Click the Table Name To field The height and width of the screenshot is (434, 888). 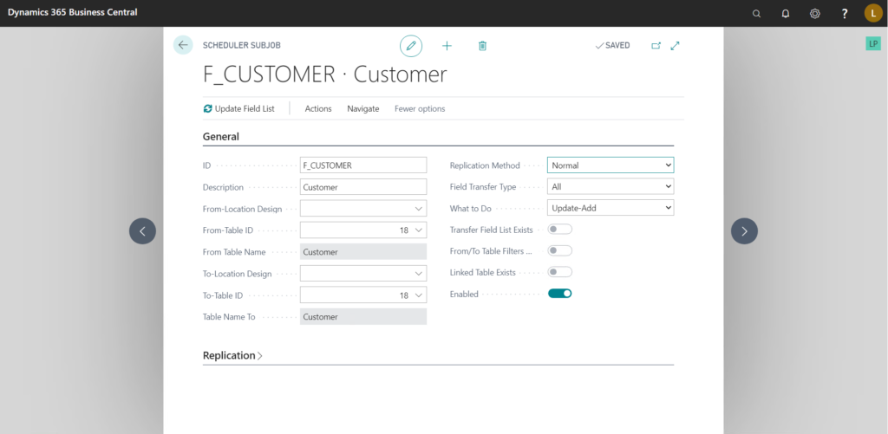[363, 317]
